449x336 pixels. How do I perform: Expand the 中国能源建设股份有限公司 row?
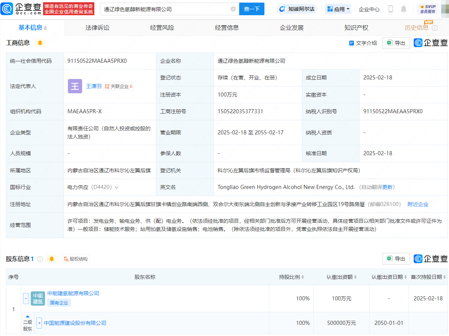39,323
